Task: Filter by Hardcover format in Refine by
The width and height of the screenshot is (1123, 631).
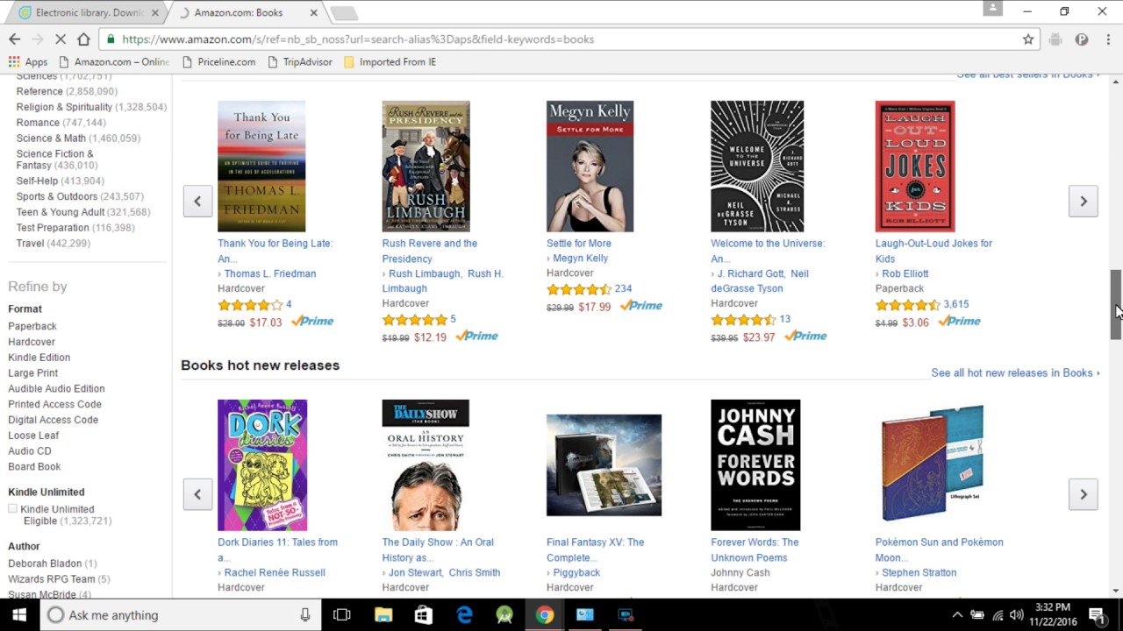Action: tap(32, 342)
